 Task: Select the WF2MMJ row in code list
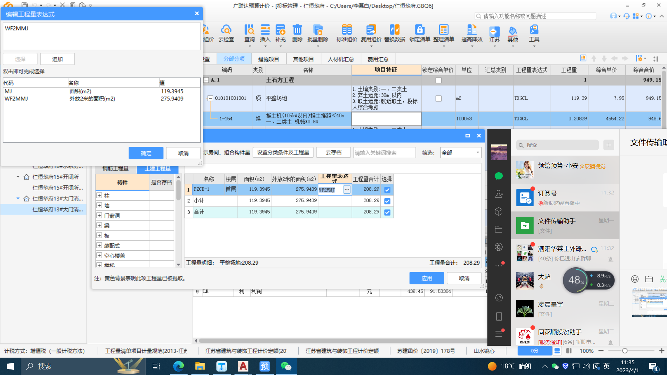pyautogui.click(x=101, y=99)
